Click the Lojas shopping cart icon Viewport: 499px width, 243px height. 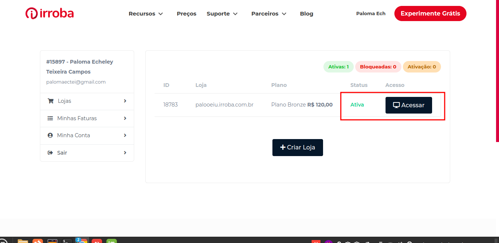click(51, 101)
